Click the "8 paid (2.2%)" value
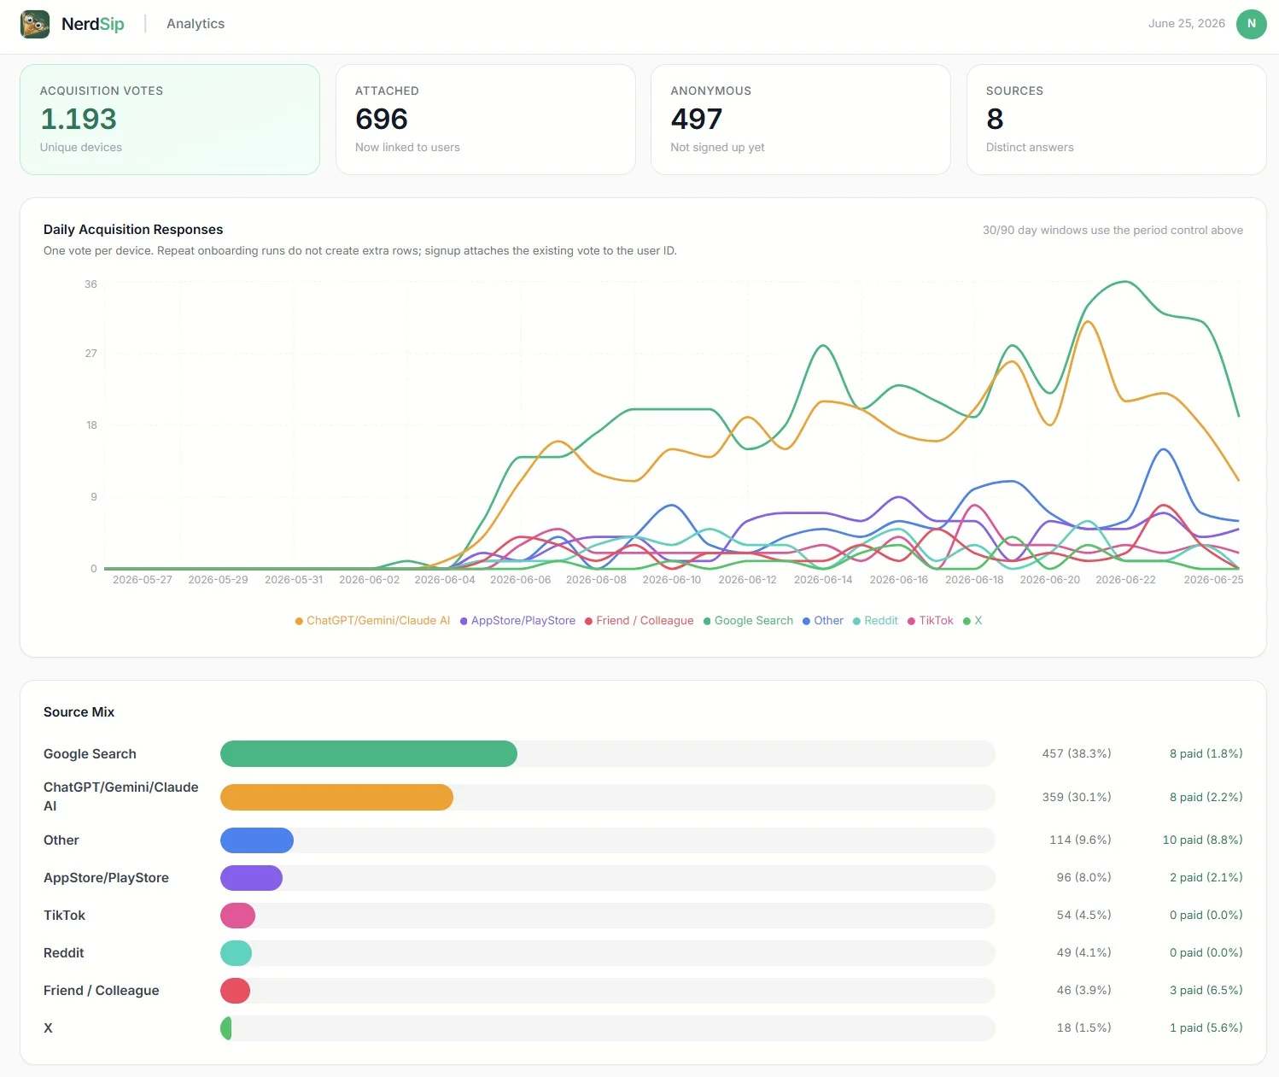The width and height of the screenshot is (1279, 1077). [1206, 798]
